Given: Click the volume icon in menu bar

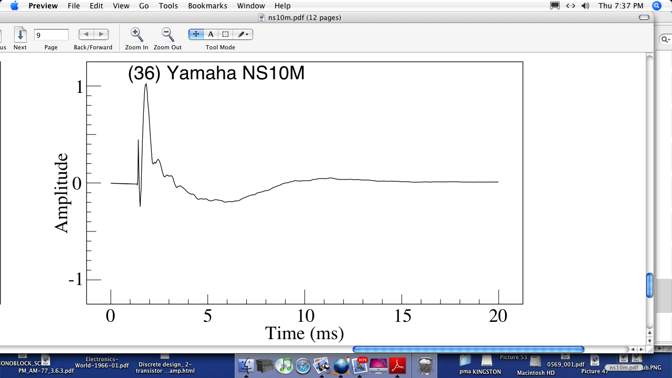Looking at the screenshot, I should (x=585, y=6).
